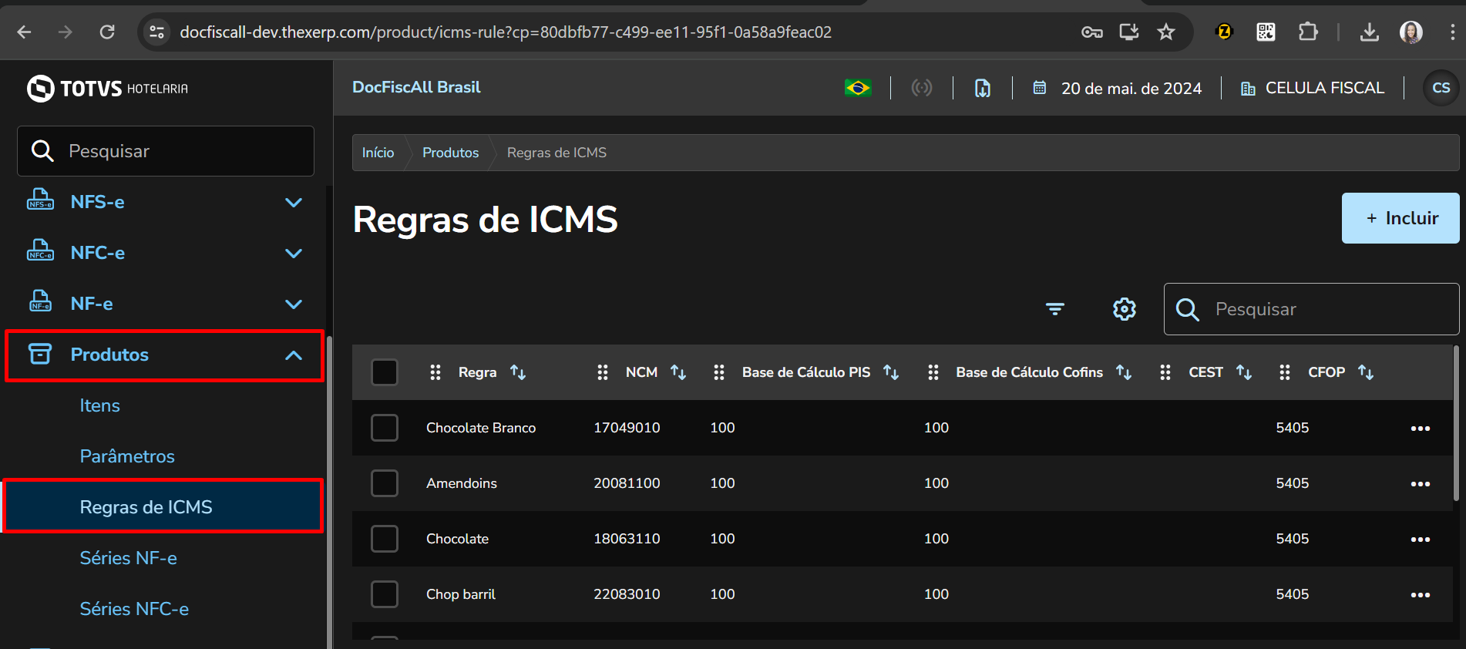Screen dimensions: 1466x649
Task: Click the broadcast signal status icon
Action: coord(922,88)
